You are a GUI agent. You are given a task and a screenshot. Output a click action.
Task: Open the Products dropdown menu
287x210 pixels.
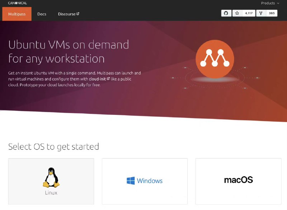click(x=270, y=3)
